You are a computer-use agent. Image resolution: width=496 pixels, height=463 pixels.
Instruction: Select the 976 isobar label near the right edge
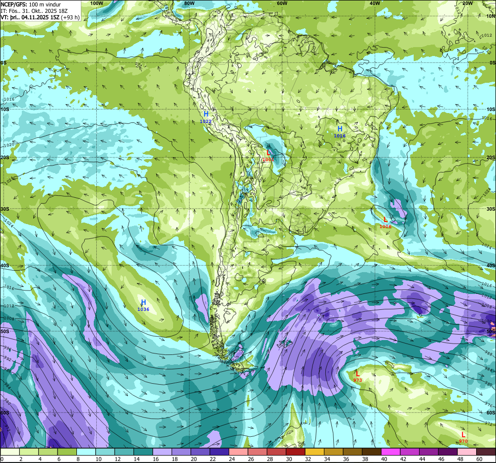point(489,405)
